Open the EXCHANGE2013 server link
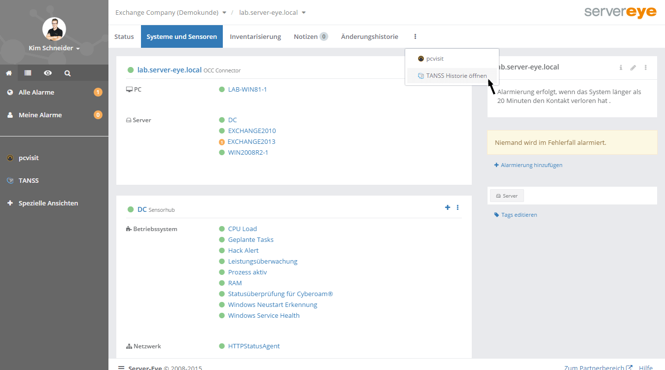The height and width of the screenshot is (370, 665). 251,141
